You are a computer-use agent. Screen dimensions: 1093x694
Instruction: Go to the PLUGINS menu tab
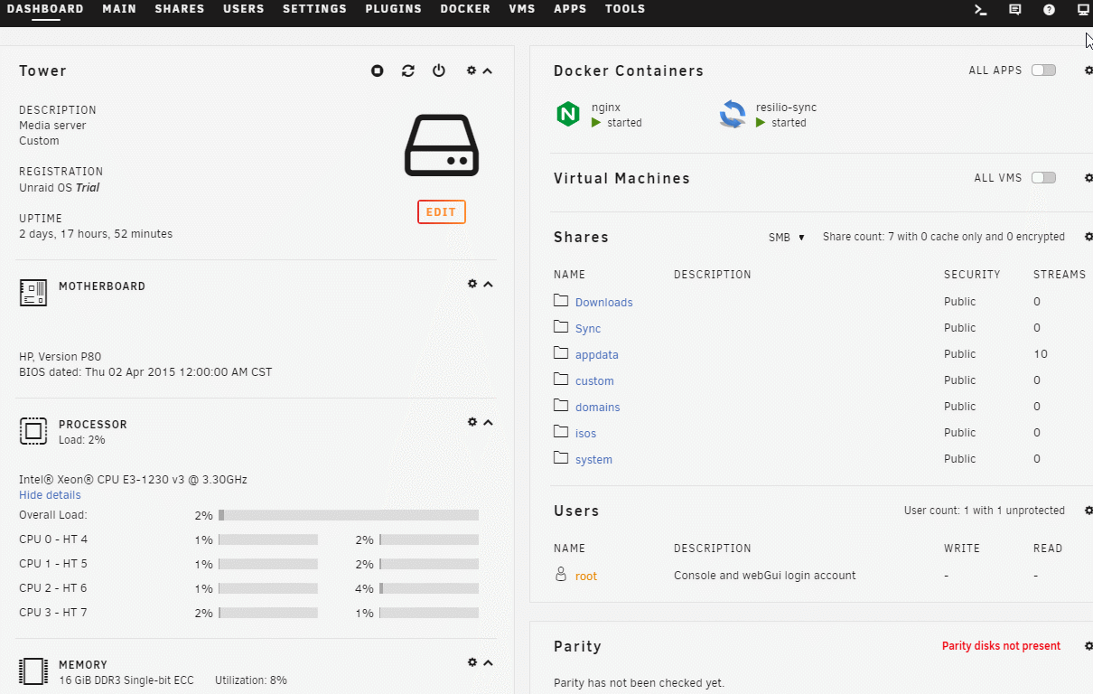point(393,9)
